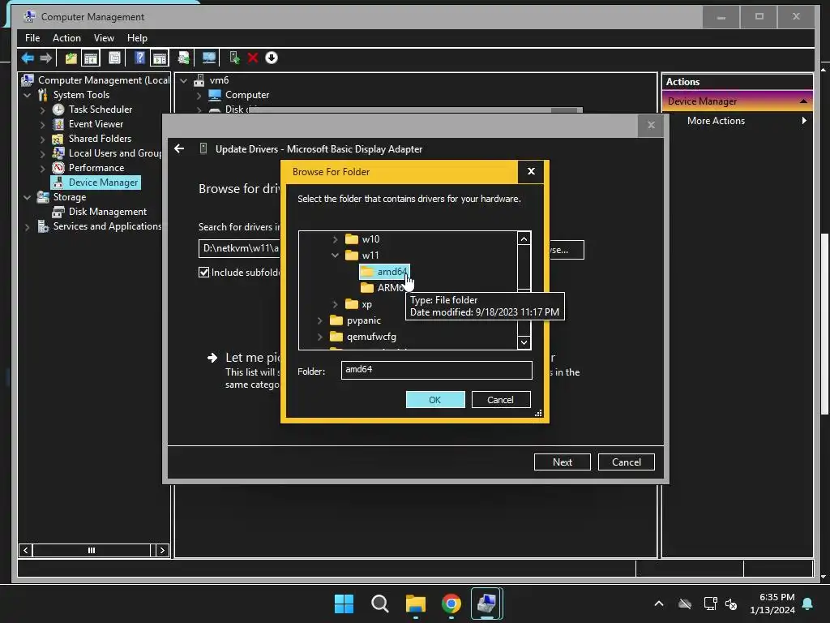Select Shared Folders in the console tree
This screenshot has height=623, width=830.
pos(92,139)
